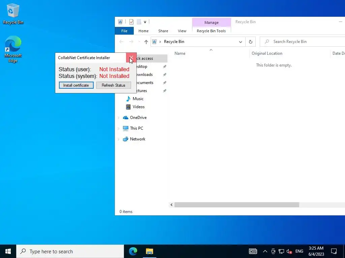Expand the OneDrive tree node
The width and height of the screenshot is (345, 258).
tap(119, 118)
